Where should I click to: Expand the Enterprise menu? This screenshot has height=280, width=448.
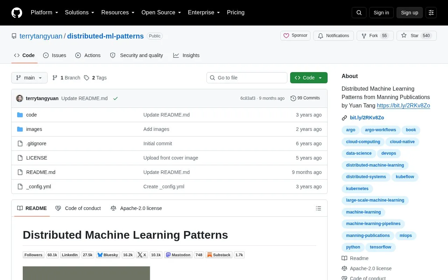coord(204,13)
